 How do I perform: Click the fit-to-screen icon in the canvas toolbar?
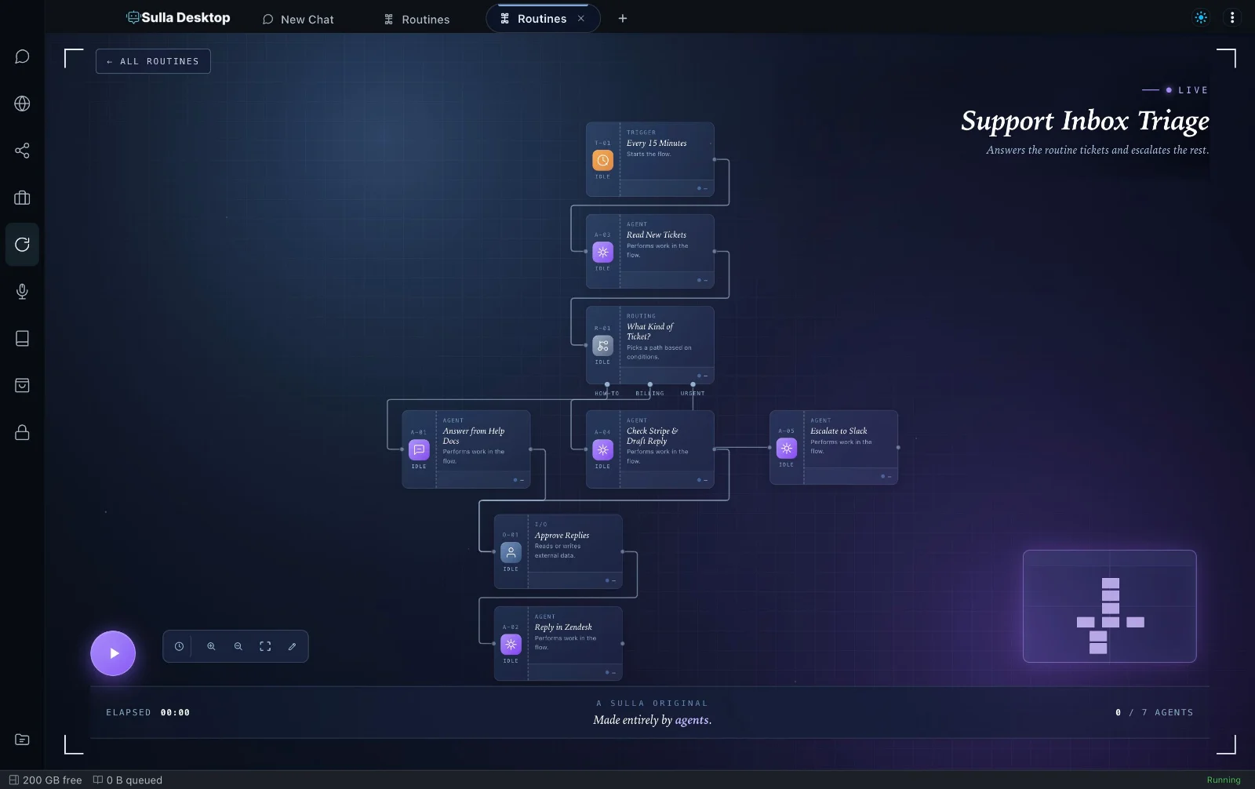coord(265,646)
